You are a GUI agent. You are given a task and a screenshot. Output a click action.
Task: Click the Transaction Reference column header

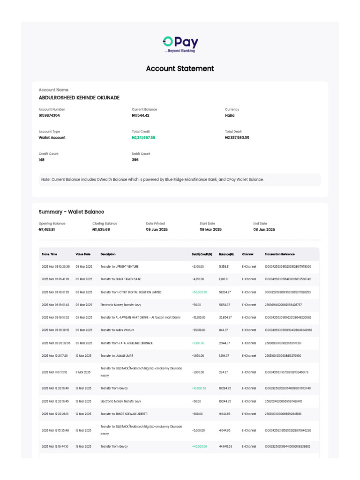279,255
